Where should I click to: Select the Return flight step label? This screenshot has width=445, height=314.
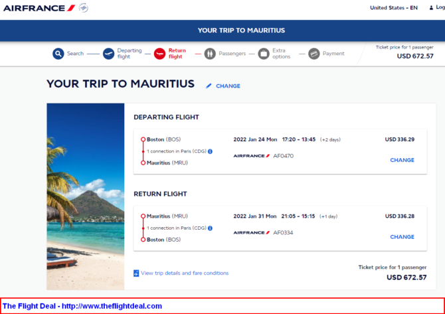pos(177,53)
